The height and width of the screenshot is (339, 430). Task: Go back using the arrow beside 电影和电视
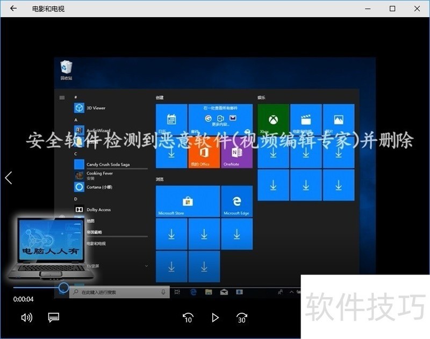(13, 9)
